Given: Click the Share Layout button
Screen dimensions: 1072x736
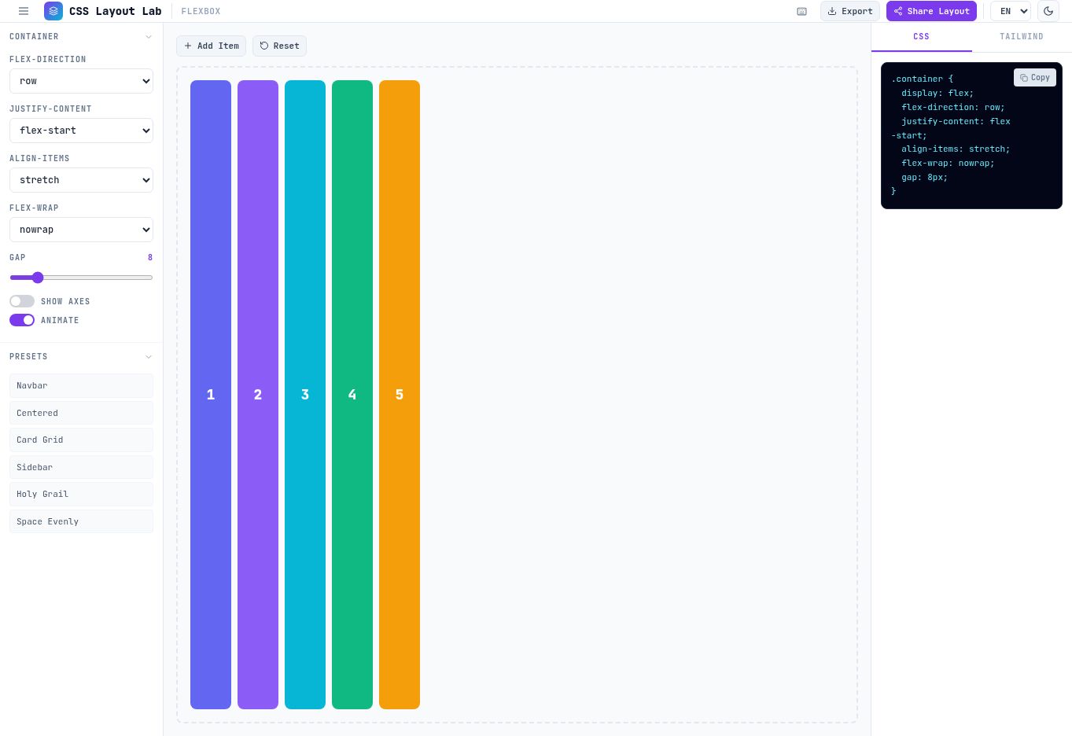Looking at the screenshot, I should tap(931, 11).
